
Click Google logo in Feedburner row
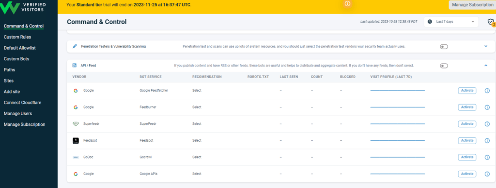pos(76,107)
